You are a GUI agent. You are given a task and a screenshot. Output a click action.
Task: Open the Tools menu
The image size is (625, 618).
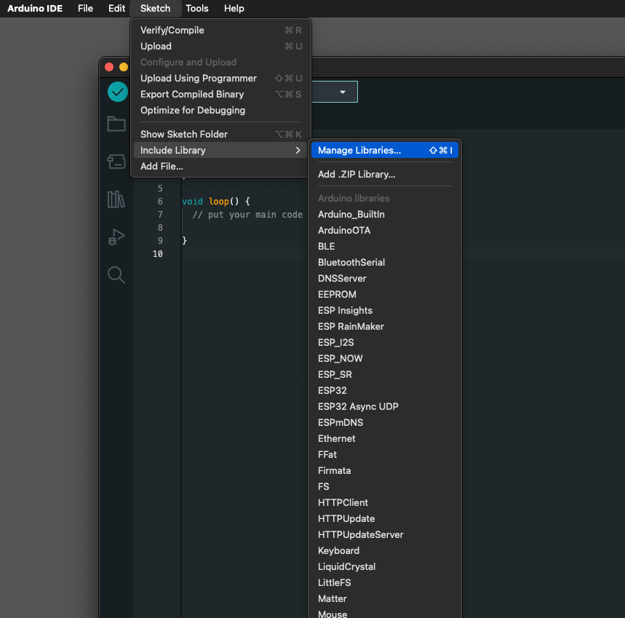click(x=197, y=9)
